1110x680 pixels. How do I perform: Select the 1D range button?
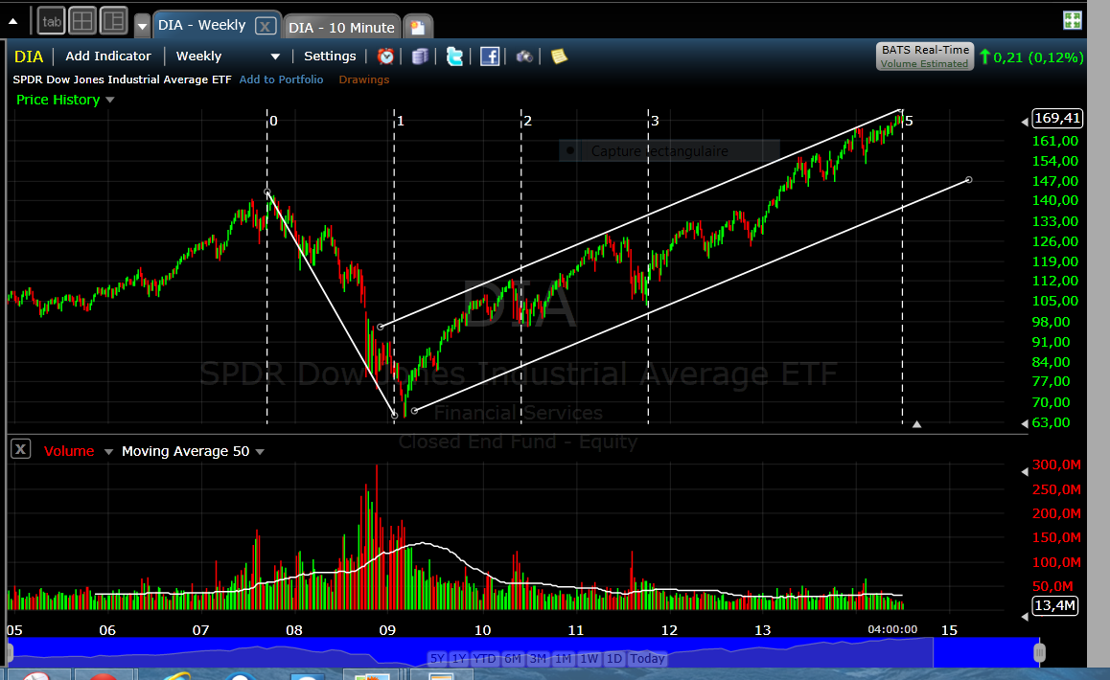[613, 659]
